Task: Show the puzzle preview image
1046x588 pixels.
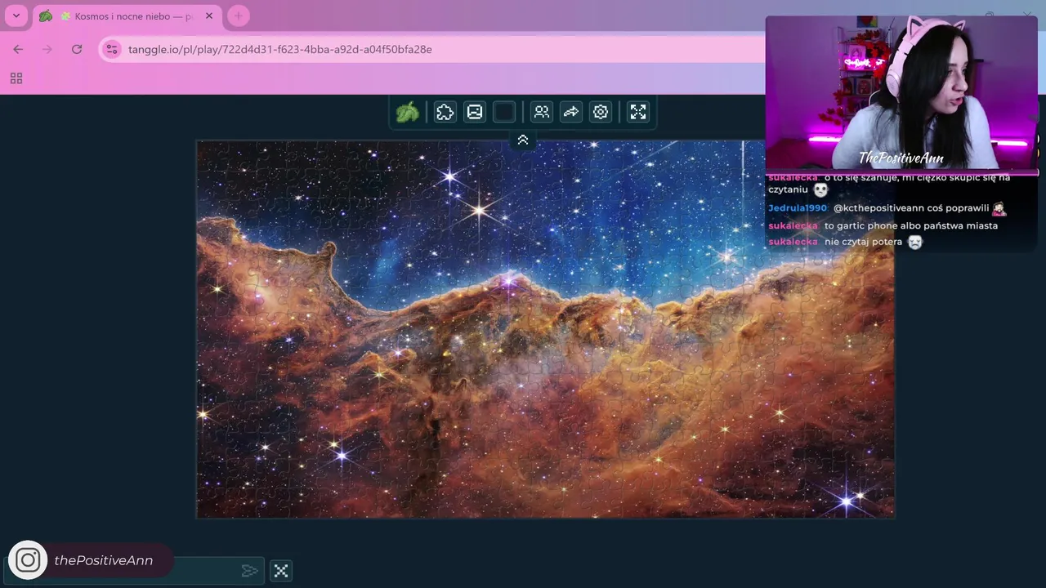Action: tap(475, 112)
